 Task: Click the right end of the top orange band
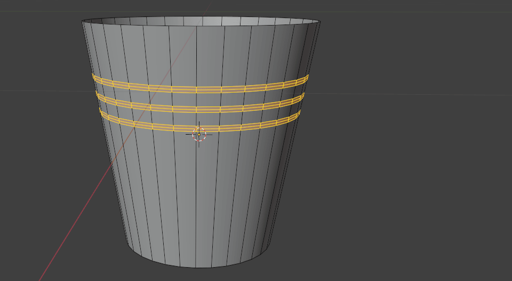point(307,78)
